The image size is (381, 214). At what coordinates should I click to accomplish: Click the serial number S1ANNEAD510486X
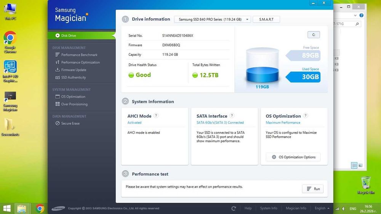click(178, 36)
